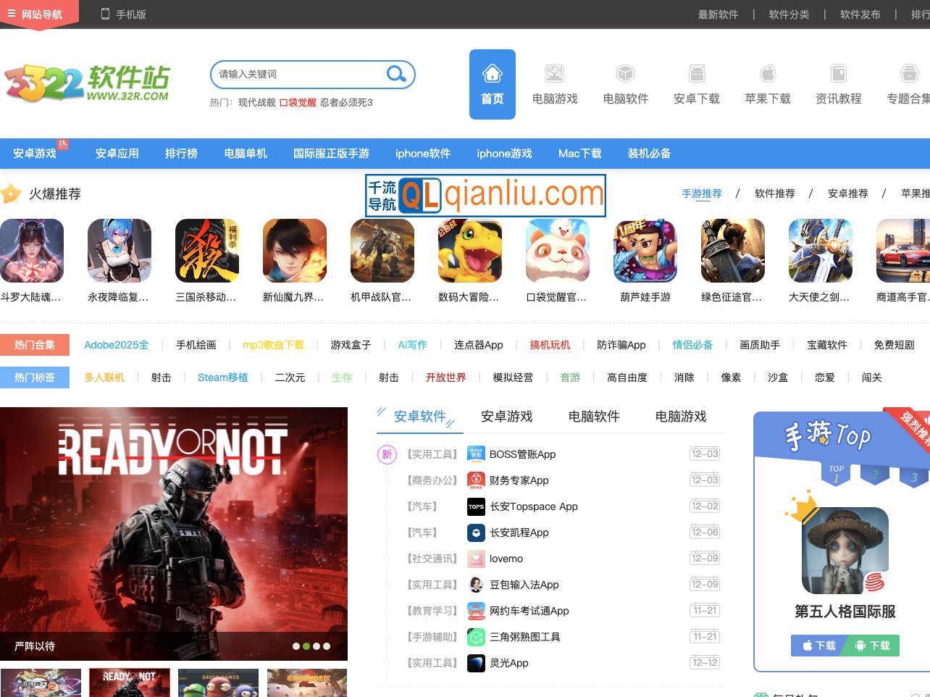
Task: Open the 排行榜 menu item
Action: 181,153
